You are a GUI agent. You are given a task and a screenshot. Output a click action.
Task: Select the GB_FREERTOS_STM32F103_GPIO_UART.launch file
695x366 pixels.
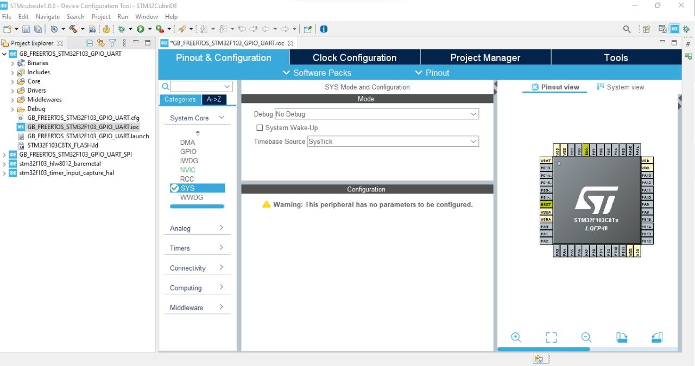pos(88,136)
